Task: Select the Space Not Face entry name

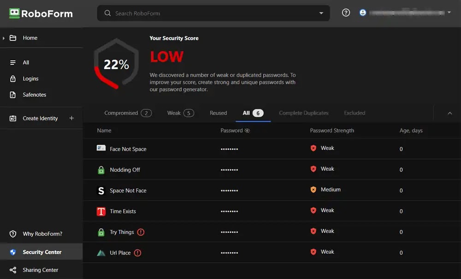Action: [x=128, y=191]
